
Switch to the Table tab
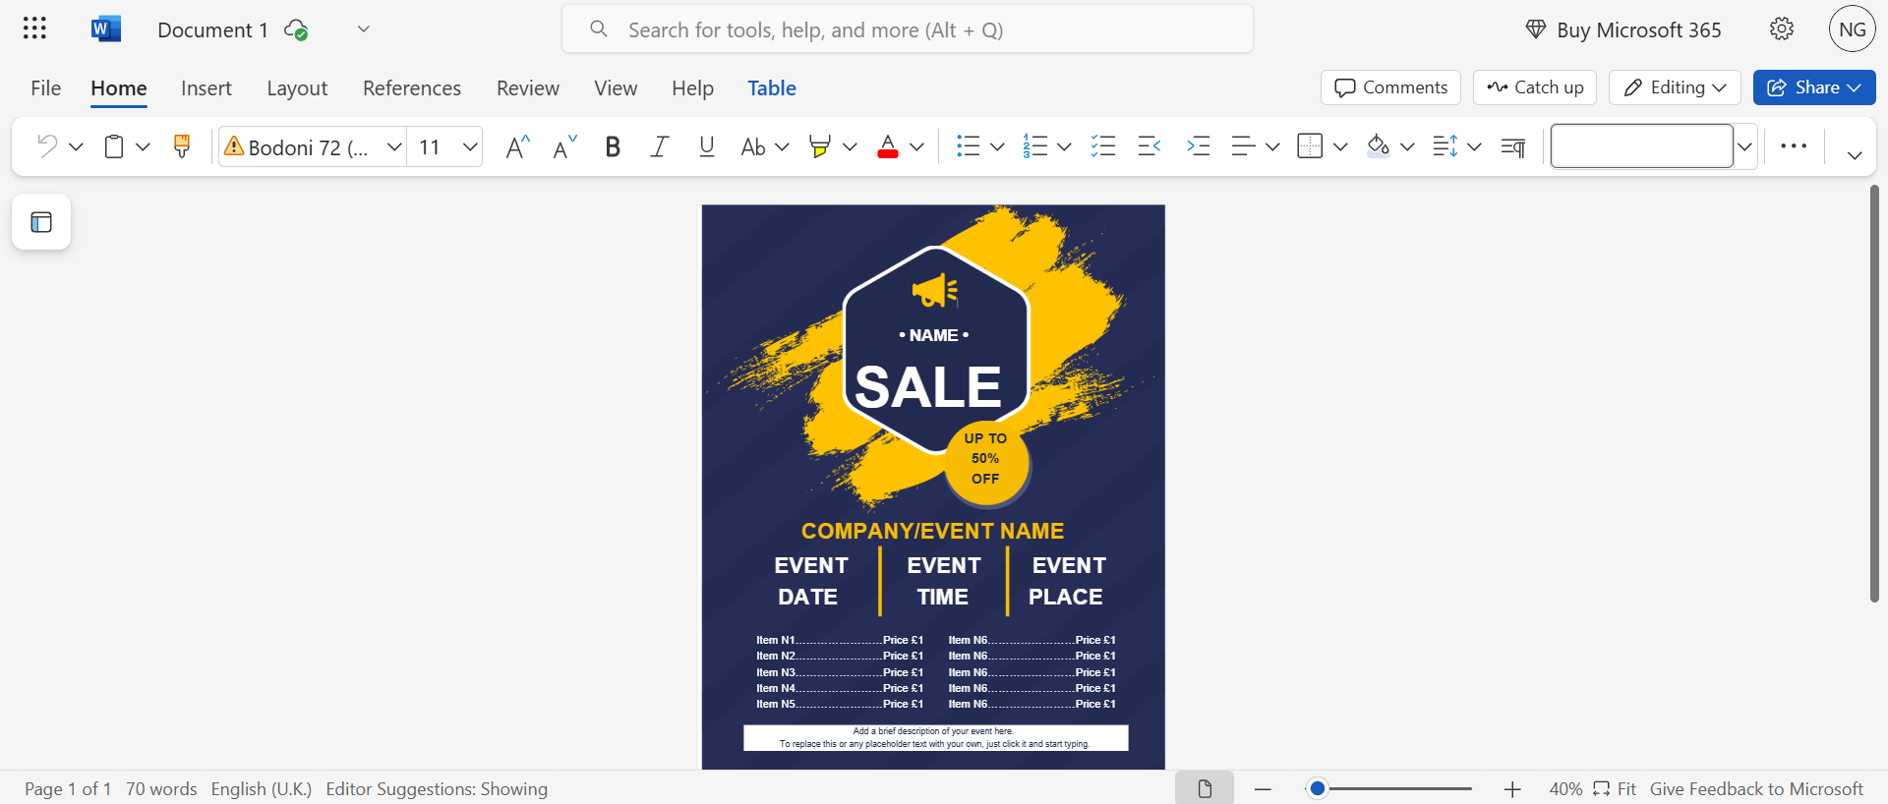pyautogui.click(x=772, y=88)
